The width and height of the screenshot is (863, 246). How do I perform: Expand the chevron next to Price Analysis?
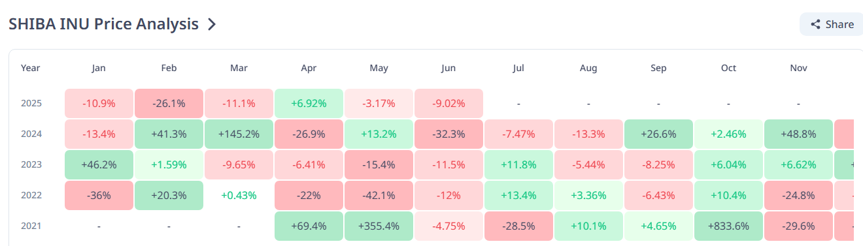pyautogui.click(x=211, y=25)
